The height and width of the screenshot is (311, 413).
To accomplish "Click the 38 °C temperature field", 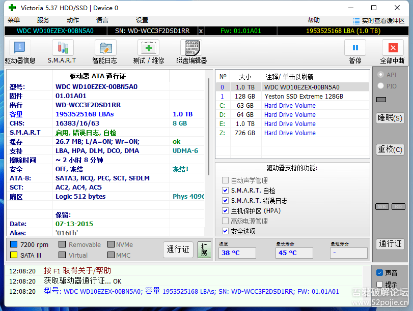I will tap(237, 253).
